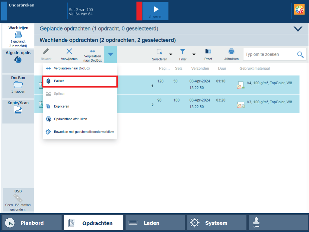Click page count 128
Image resolution: width=309 pixels, height=232 pixels.
coord(161,81)
